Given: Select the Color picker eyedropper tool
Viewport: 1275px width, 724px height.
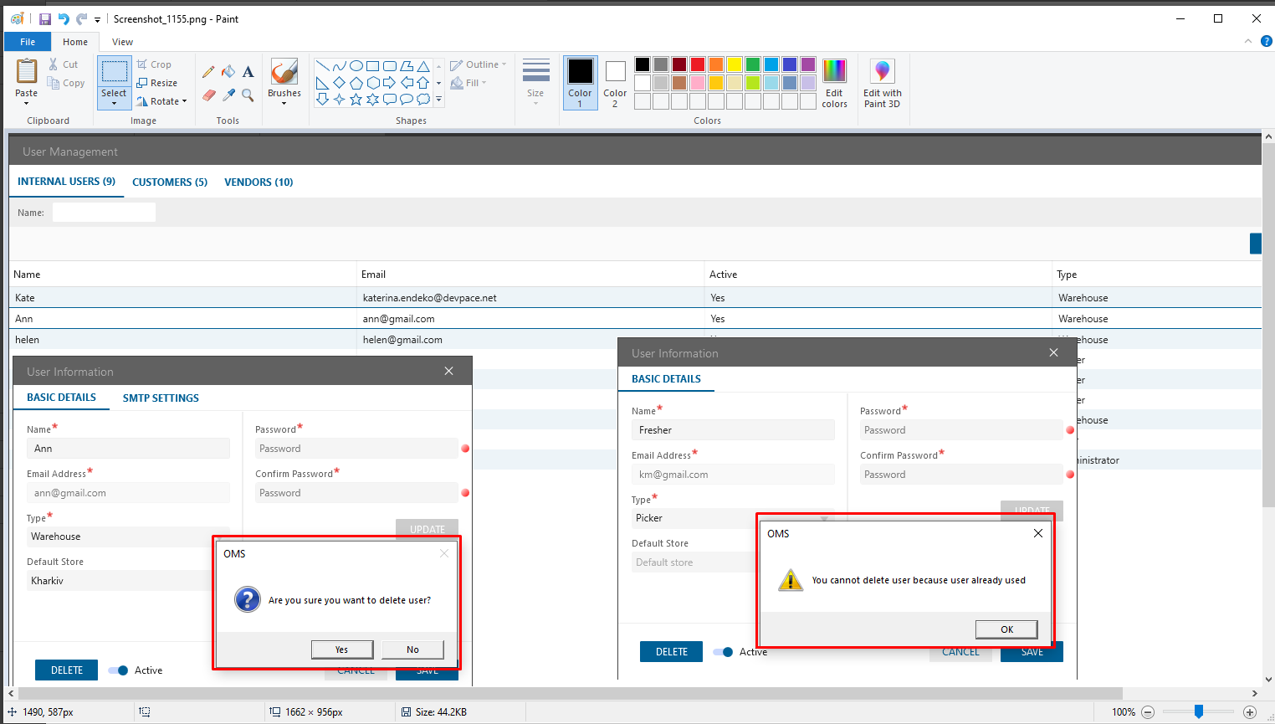Looking at the screenshot, I should (x=228, y=95).
